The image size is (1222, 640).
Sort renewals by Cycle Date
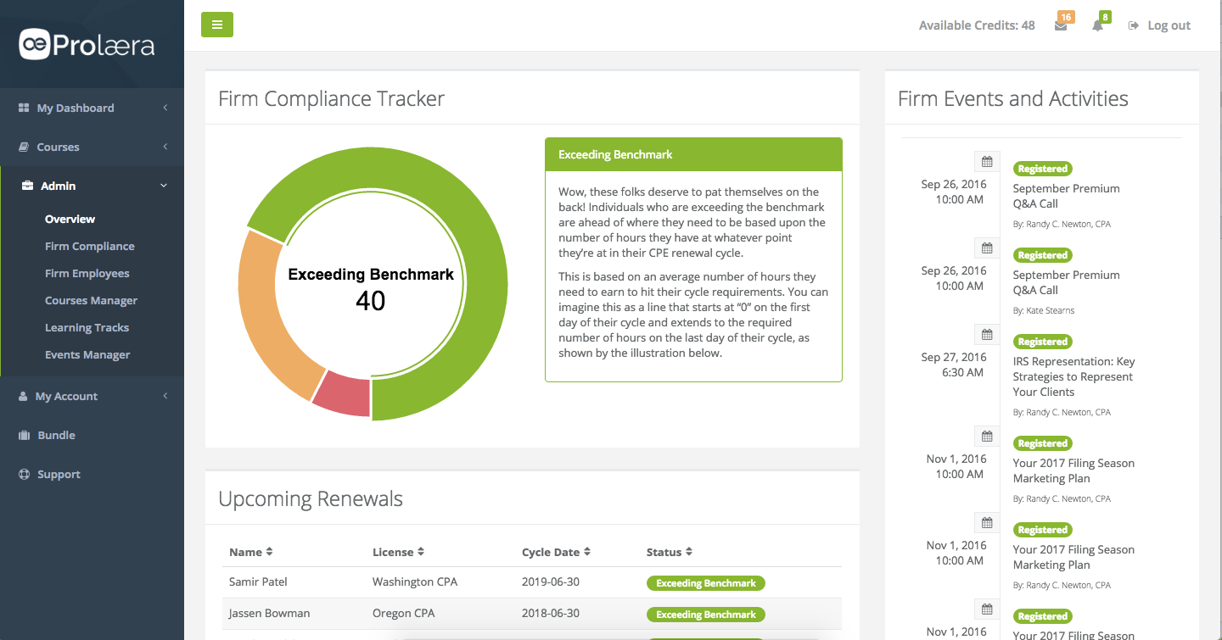click(555, 552)
